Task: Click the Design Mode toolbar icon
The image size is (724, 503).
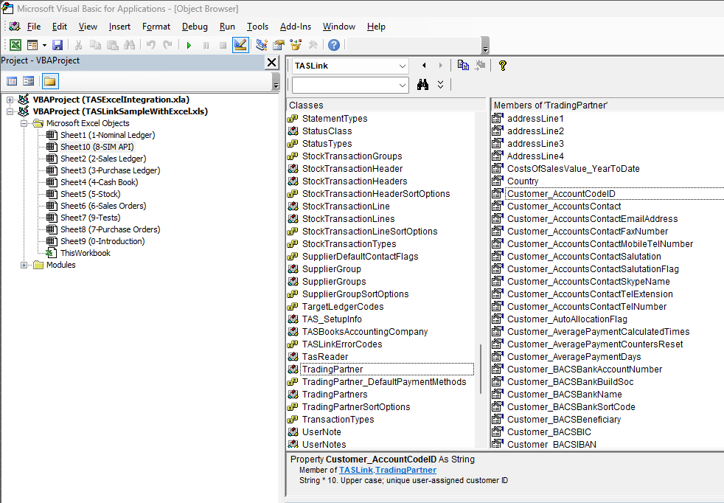Action: tap(240, 45)
